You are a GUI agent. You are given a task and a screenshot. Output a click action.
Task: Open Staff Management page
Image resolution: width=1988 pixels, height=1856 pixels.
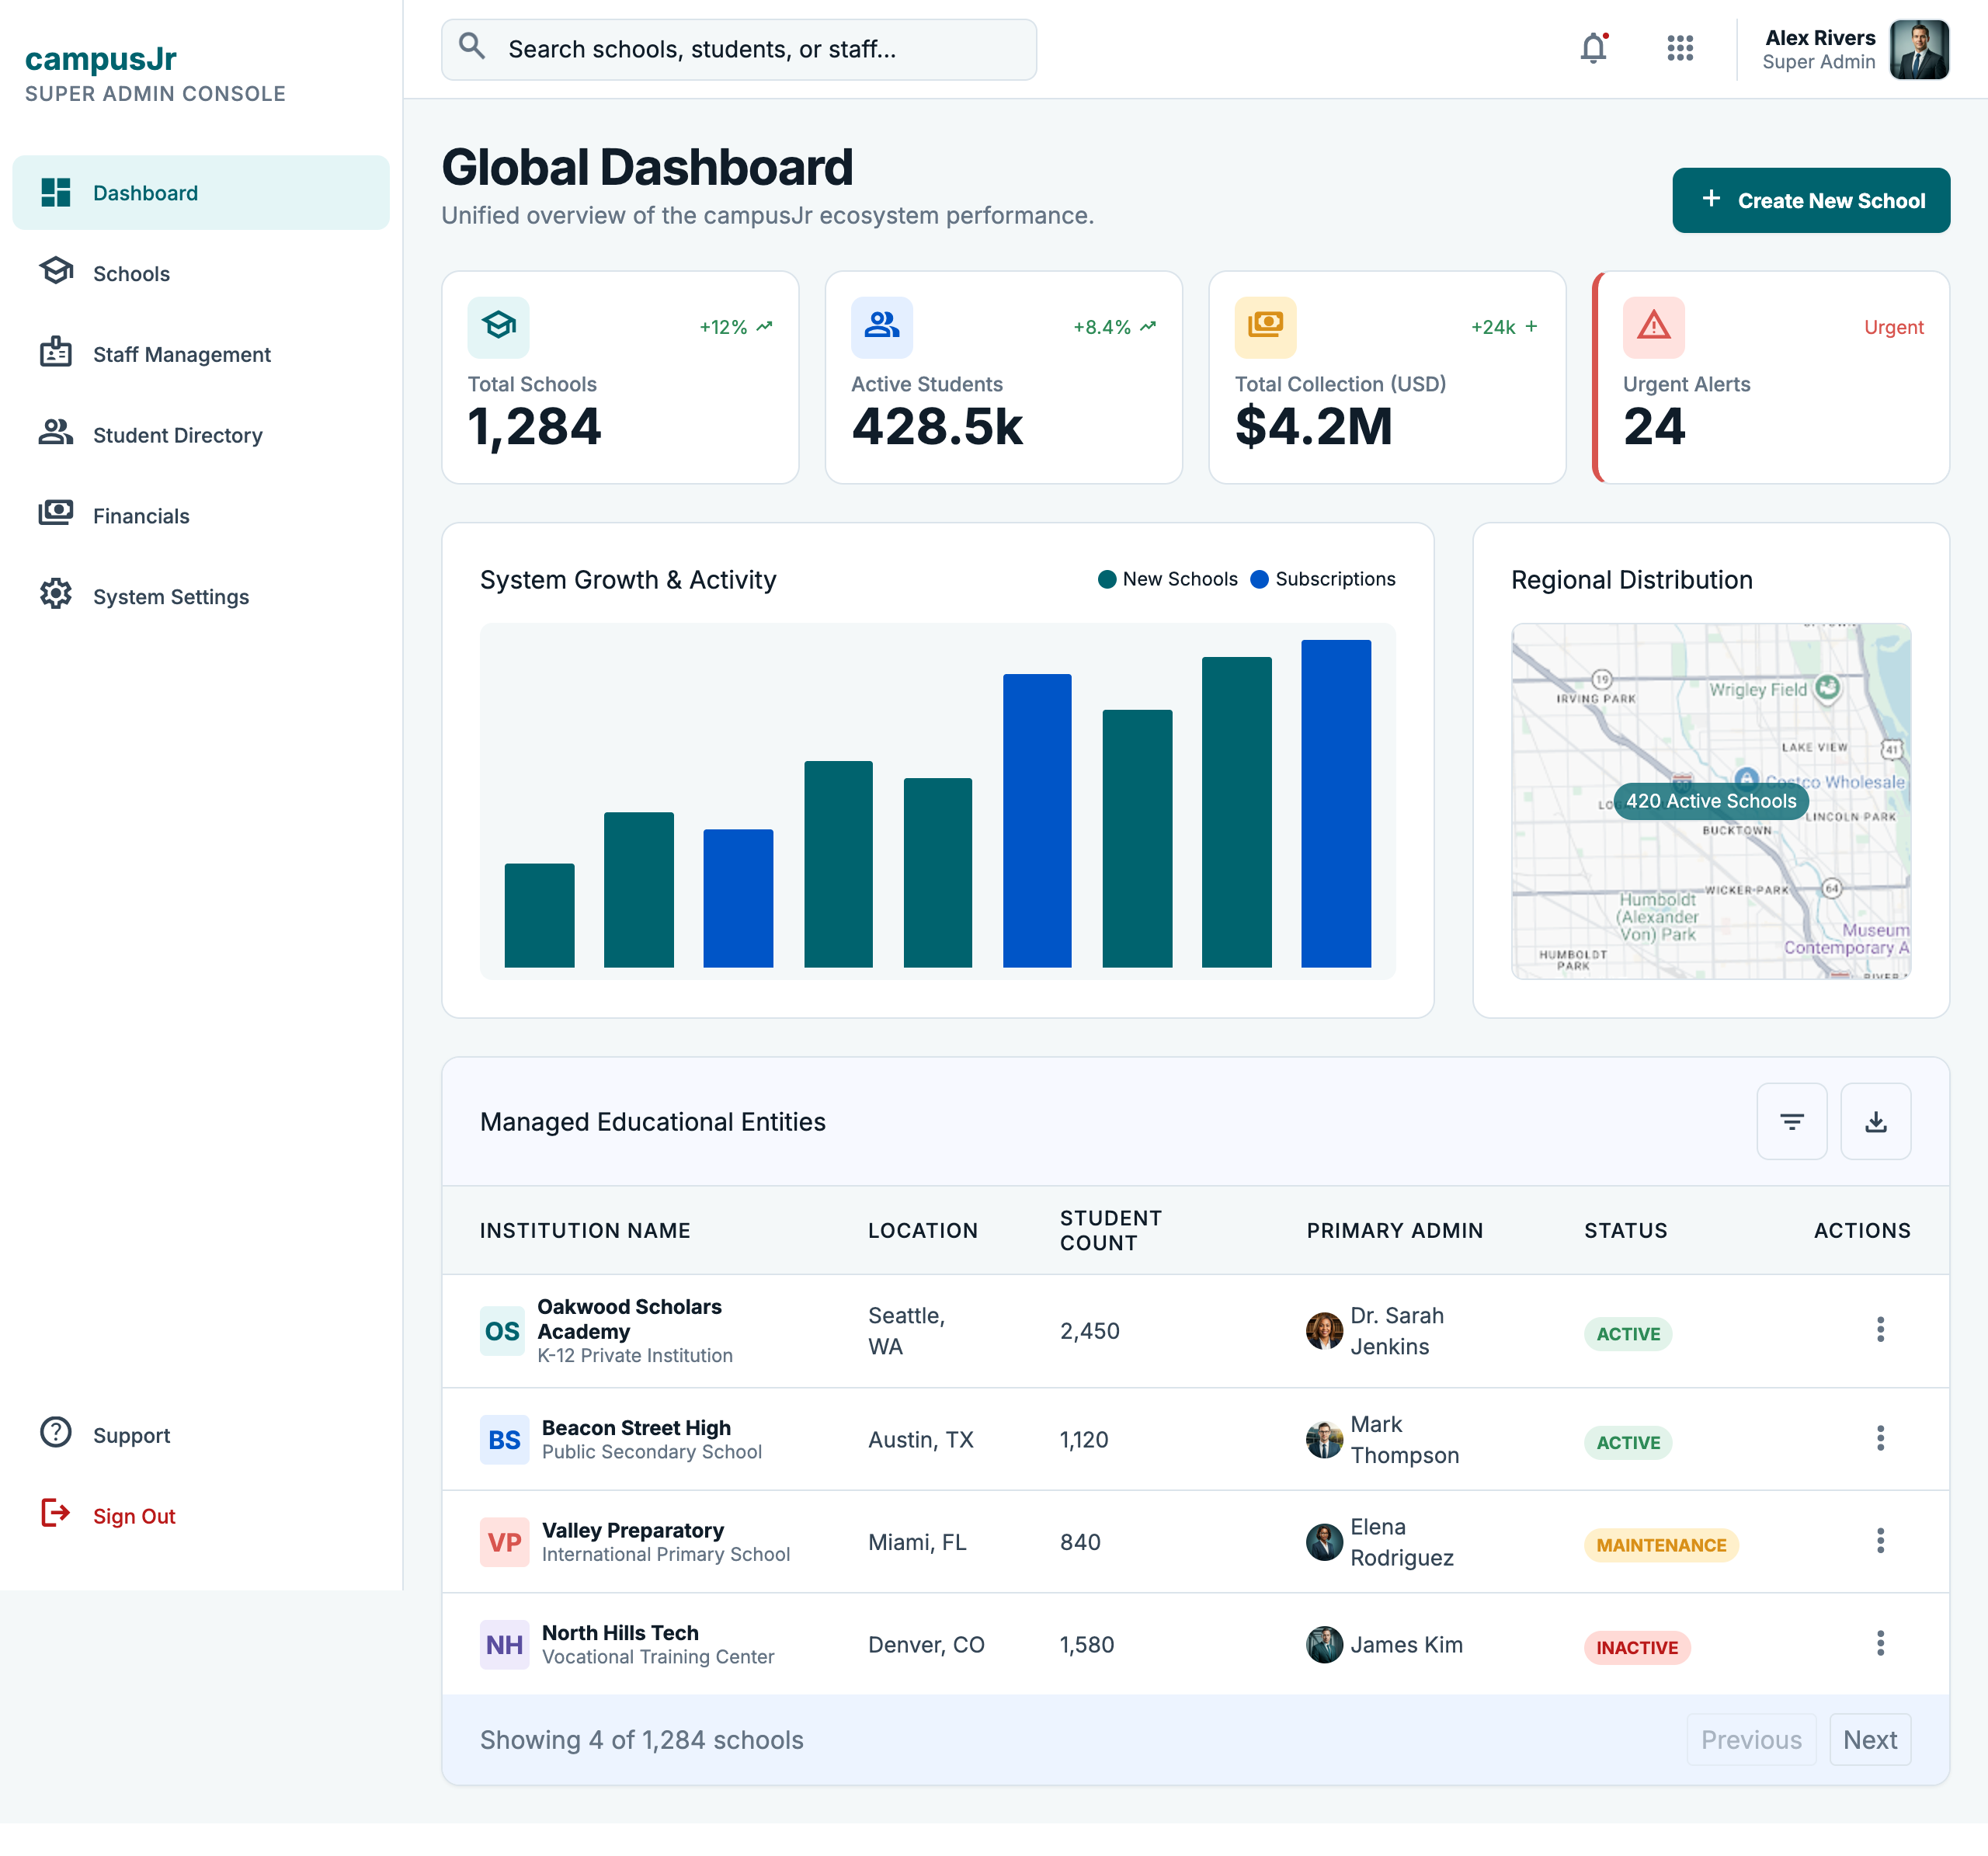[200, 354]
